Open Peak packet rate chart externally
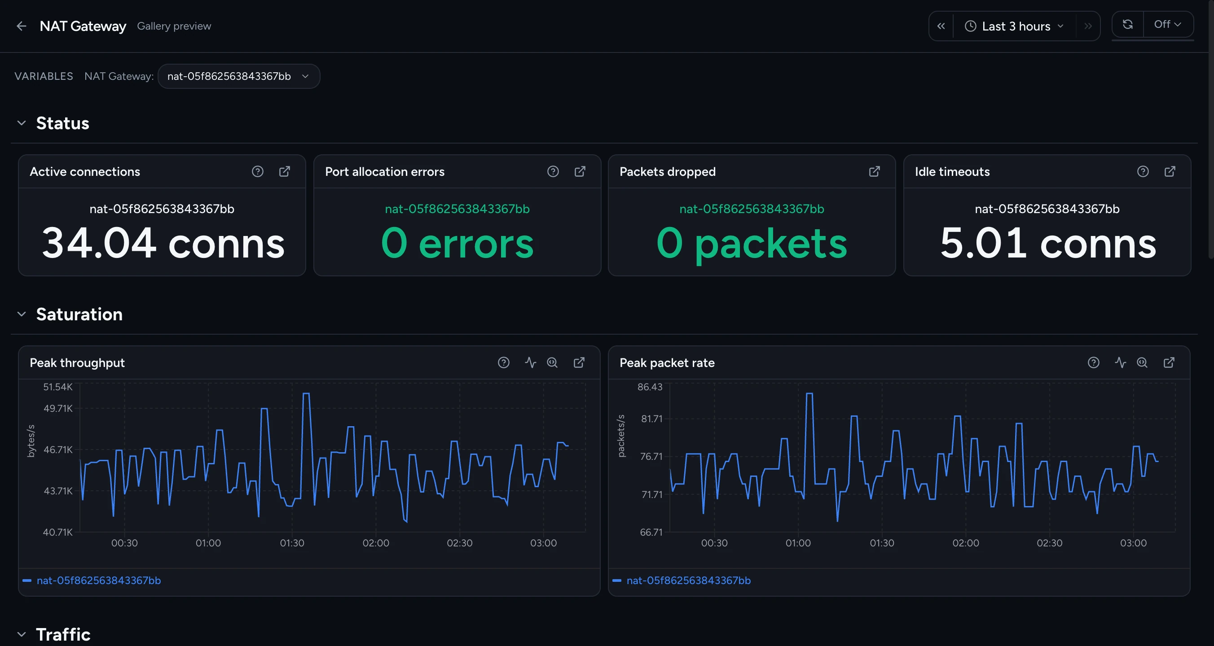The image size is (1214, 646). pos(1169,362)
